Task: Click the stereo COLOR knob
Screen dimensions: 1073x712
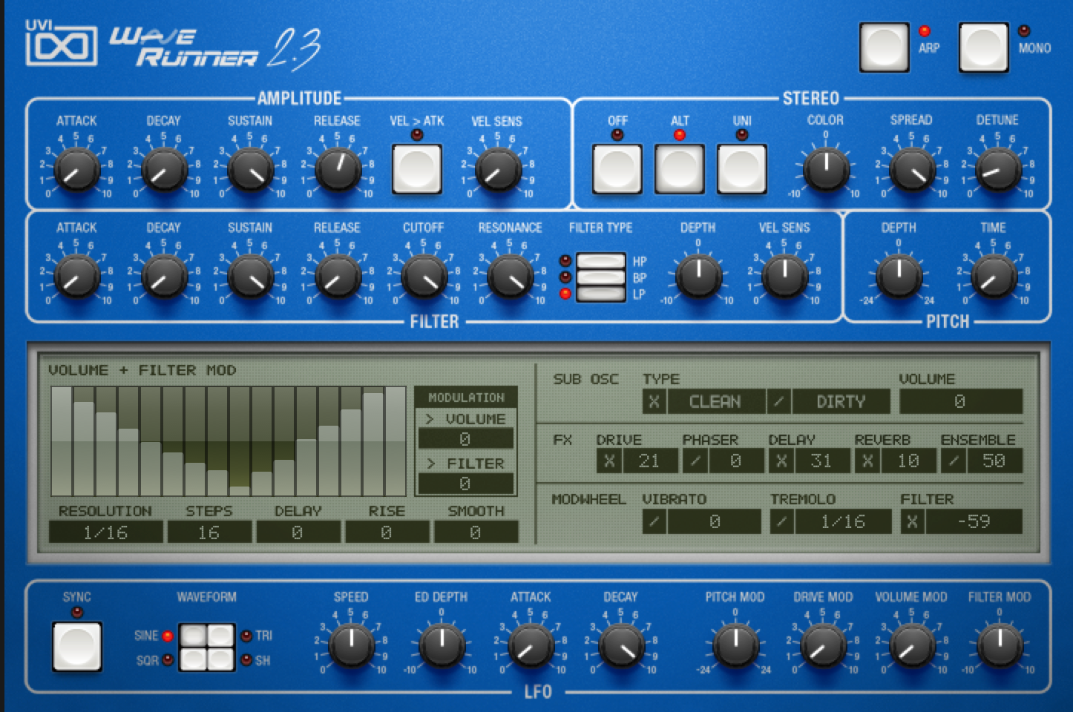Action: [x=826, y=169]
